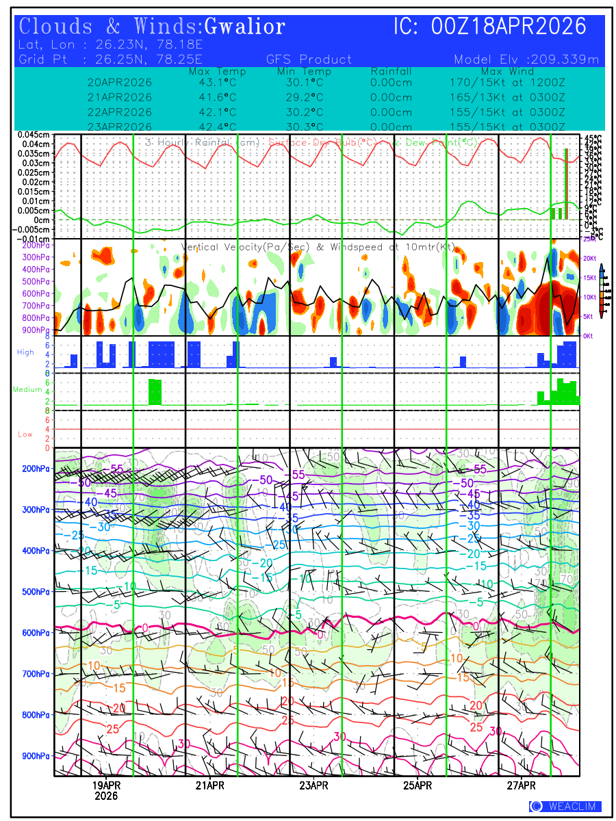The image size is (616, 821).
Task: Select the 21APR date label on axis
Action: 209,786
